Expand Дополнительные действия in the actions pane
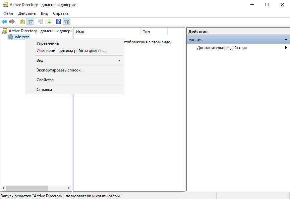Viewport: 290px width, 199px height. pos(222,48)
